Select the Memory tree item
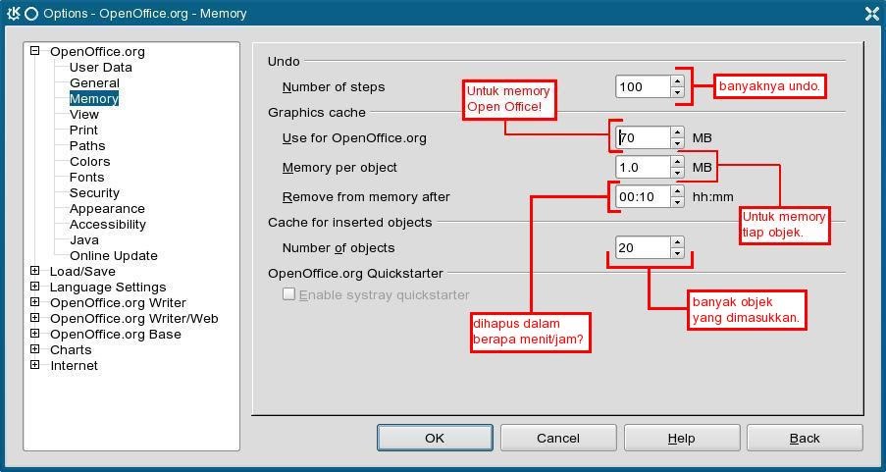The height and width of the screenshot is (472, 886). click(x=94, y=99)
